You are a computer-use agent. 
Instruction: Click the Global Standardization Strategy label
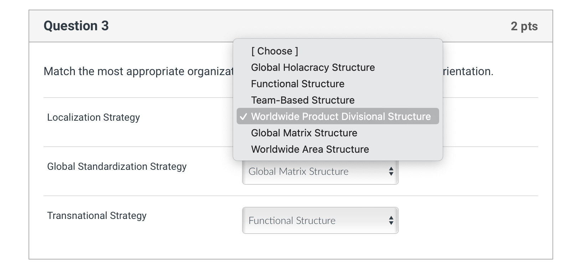click(117, 167)
